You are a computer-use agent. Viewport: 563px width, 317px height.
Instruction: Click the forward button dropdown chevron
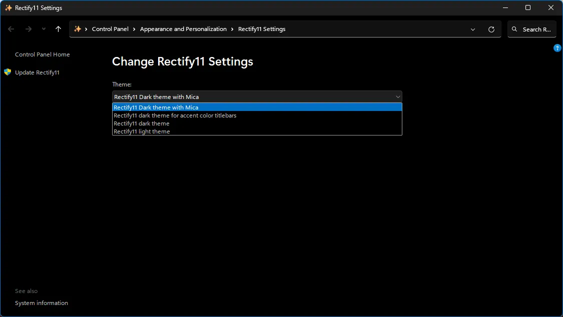point(44,29)
